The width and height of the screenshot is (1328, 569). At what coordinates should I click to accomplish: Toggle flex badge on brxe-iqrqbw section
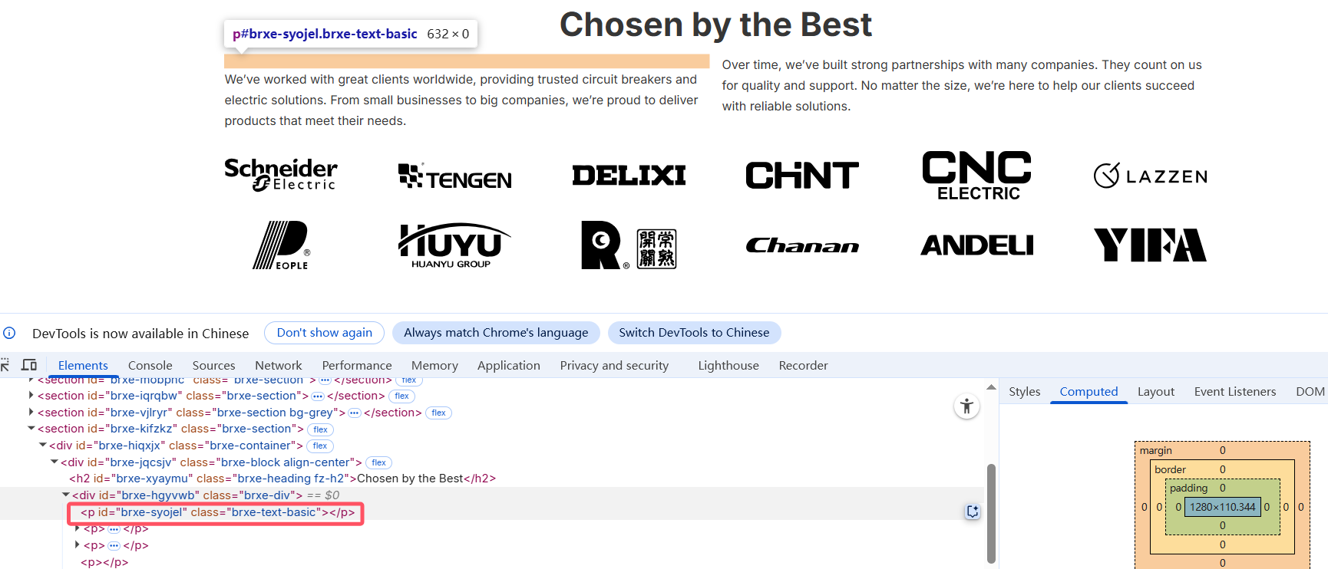(401, 396)
